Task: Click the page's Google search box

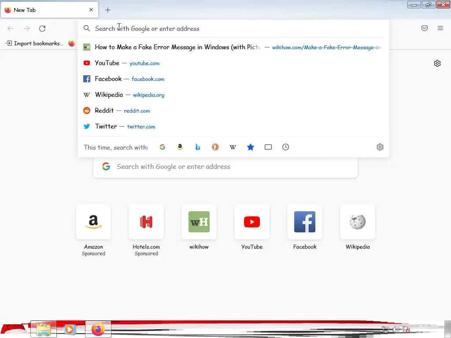Action: [225, 168]
